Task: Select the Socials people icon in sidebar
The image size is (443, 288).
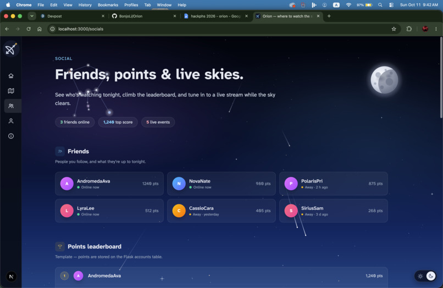Action: click(11, 106)
